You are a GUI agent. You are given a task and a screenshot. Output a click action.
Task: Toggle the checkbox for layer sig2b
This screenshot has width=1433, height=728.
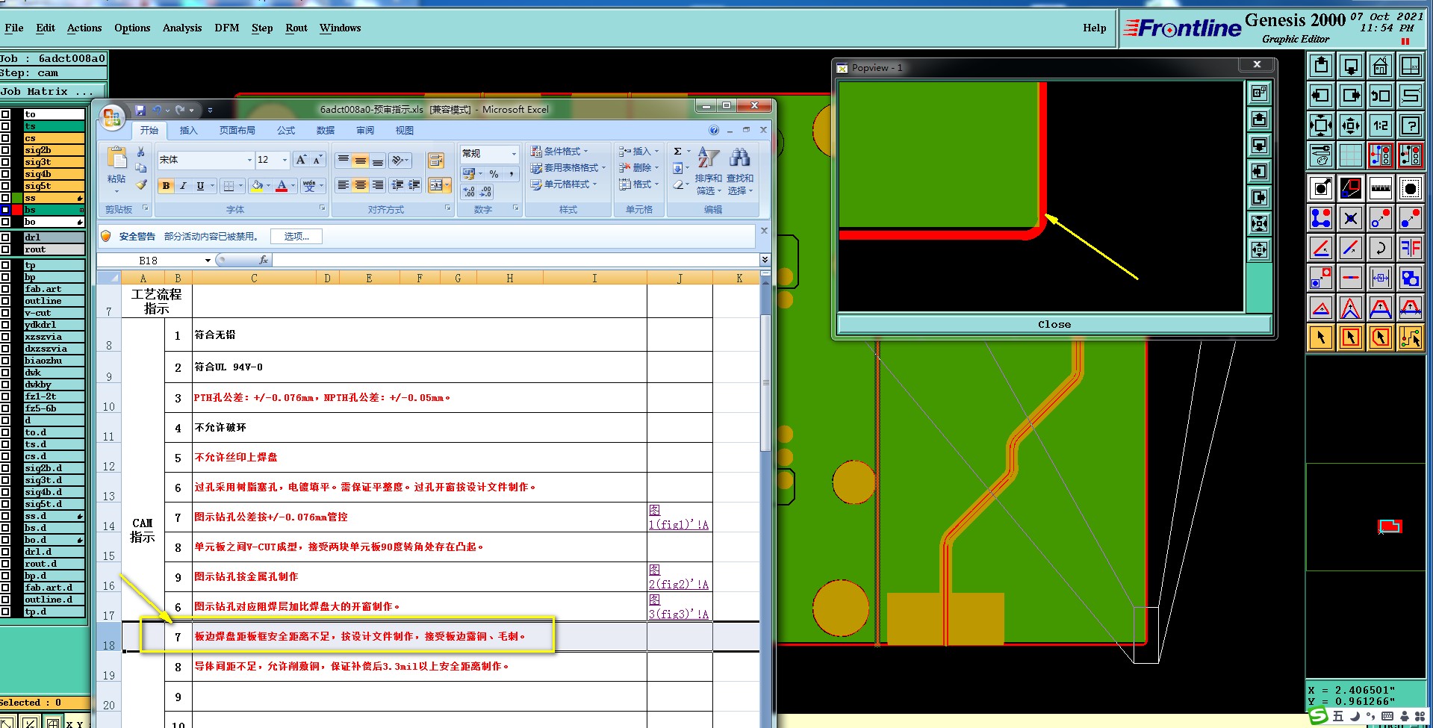(5, 150)
